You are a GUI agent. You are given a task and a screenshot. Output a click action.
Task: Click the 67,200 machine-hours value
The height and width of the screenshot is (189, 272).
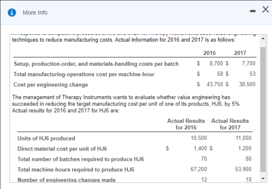[199, 169]
